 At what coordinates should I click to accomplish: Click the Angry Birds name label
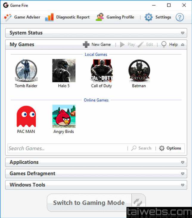(64, 132)
